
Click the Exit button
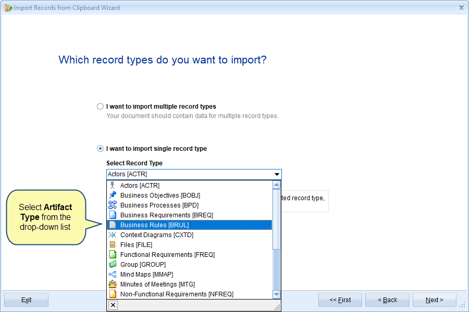[x=27, y=300]
